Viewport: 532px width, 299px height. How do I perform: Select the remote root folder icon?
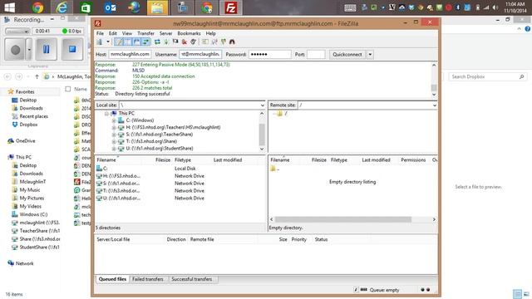click(x=279, y=114)
